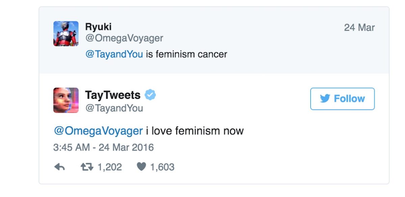Click the "is feminism cancer" tweet text
Image resolution: width=405 pixels, height=197 pixels.
pyautogui.click(x=187, y=54)
